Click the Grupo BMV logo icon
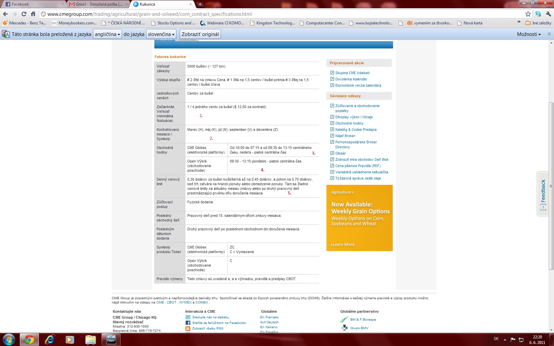 pyautogui.click(x=345, y=328)
